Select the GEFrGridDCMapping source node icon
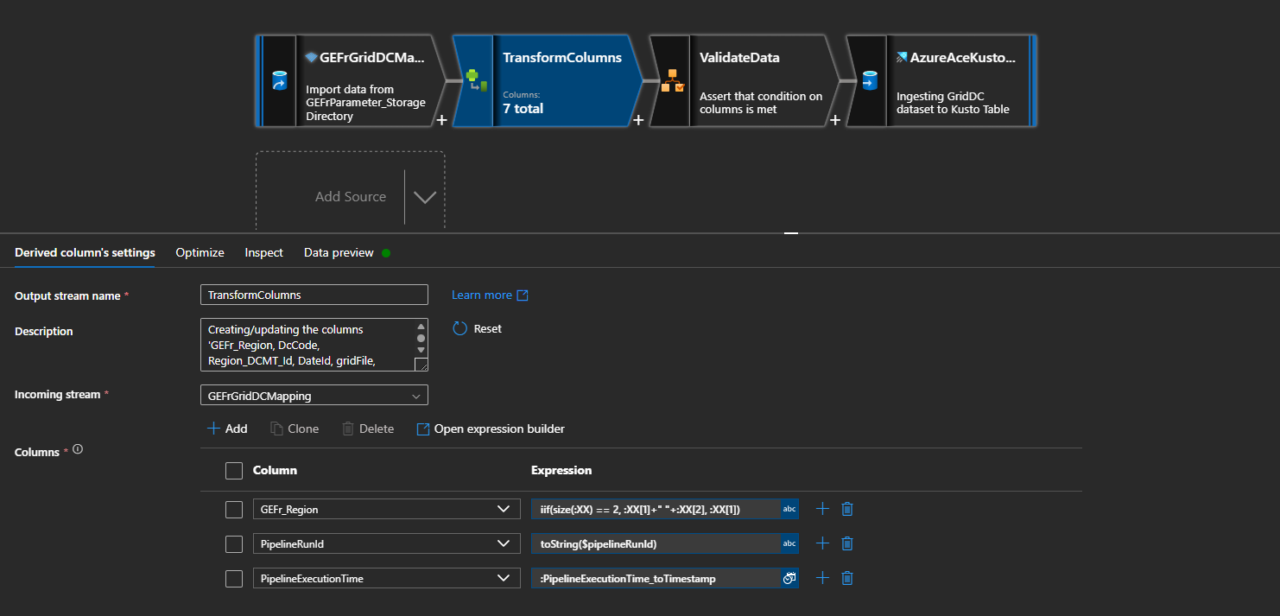The height and width of the screenshot is (616, 1280). click(278, 81)
